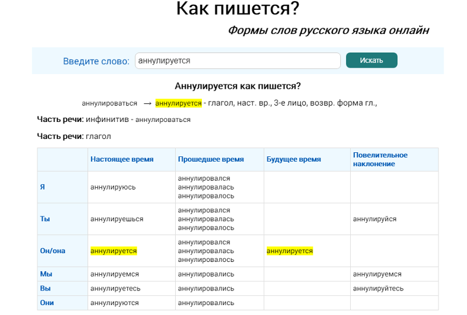
Task: Click the 'Они' row header
Action: click(47, 303)
